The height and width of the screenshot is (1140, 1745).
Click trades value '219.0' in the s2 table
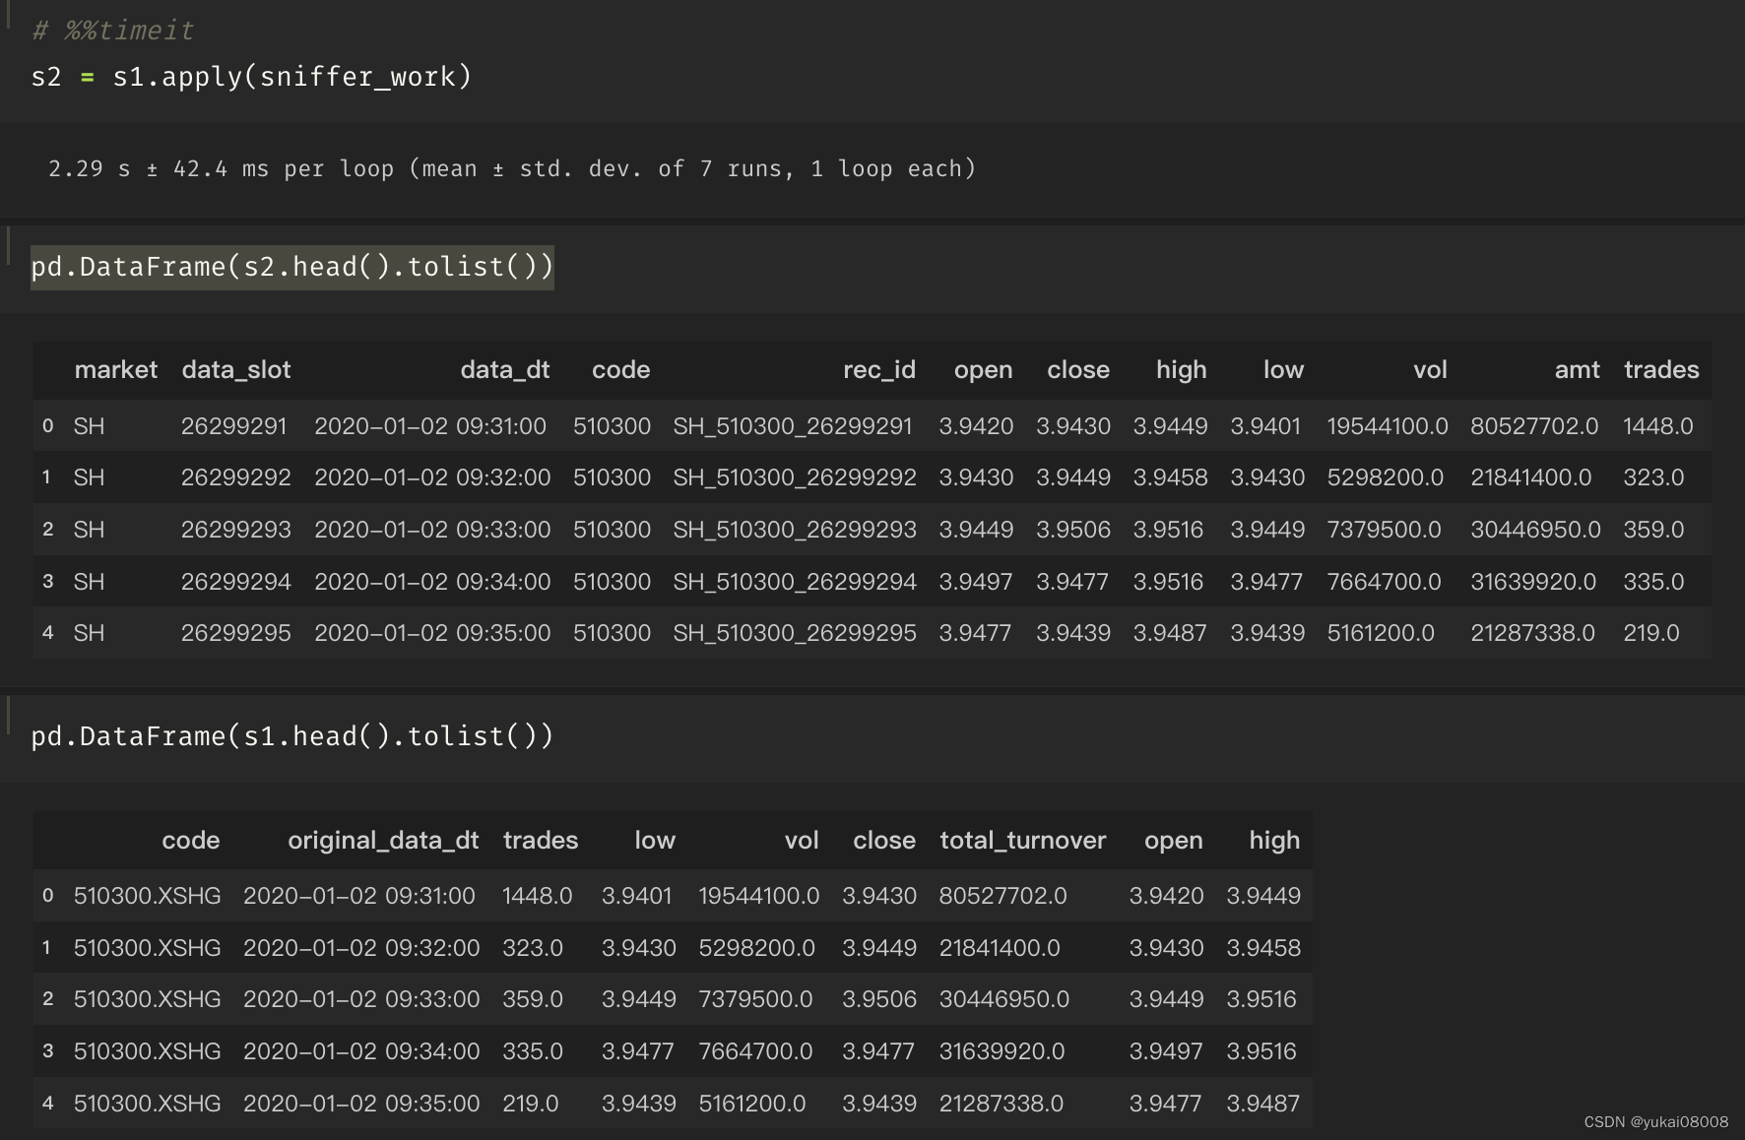click(1651, 633)
